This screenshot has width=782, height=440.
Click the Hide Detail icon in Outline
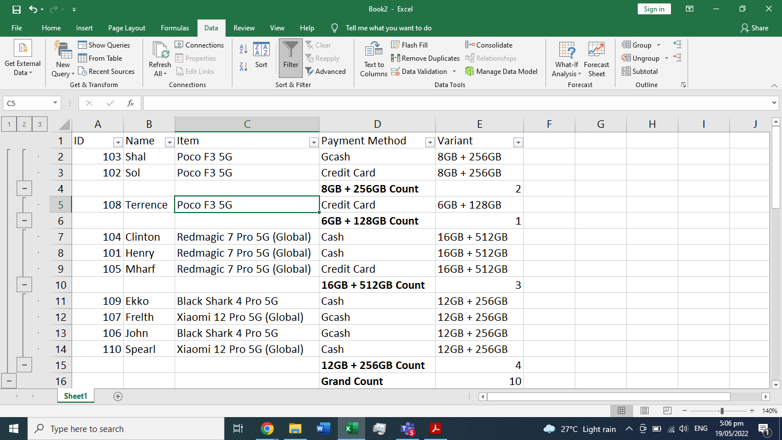pos(677,58)
